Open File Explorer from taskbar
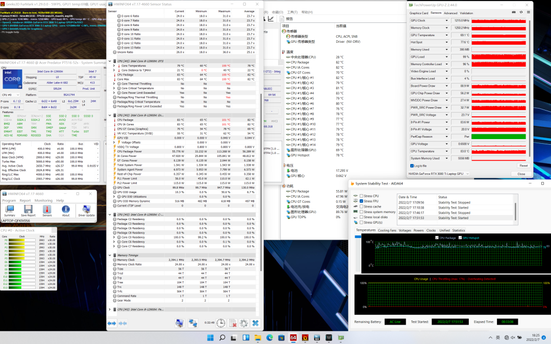This screenshot has width=551, height=344. [x=258, y=338]
